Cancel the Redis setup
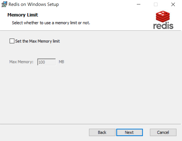 click(x=163, y=132)
